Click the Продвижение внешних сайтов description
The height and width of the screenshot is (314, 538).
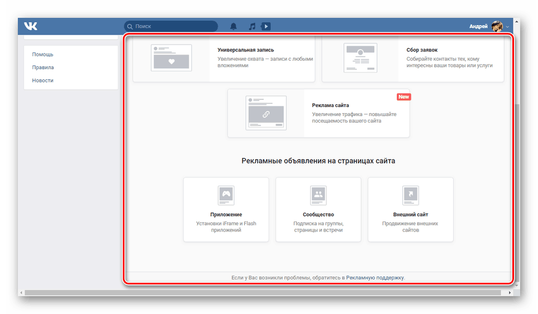410,226
